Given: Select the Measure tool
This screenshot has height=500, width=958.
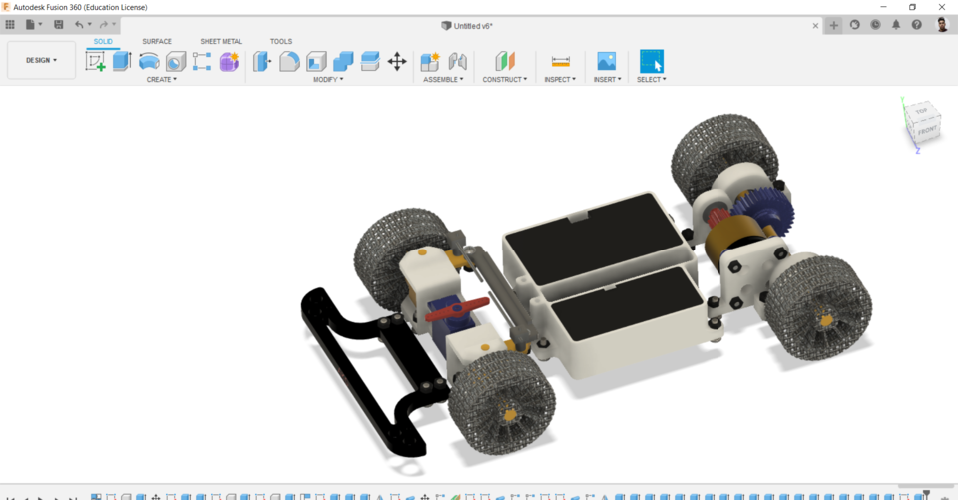Looking at the screenshot, I should pyautogui.click(x=560, y=61).
